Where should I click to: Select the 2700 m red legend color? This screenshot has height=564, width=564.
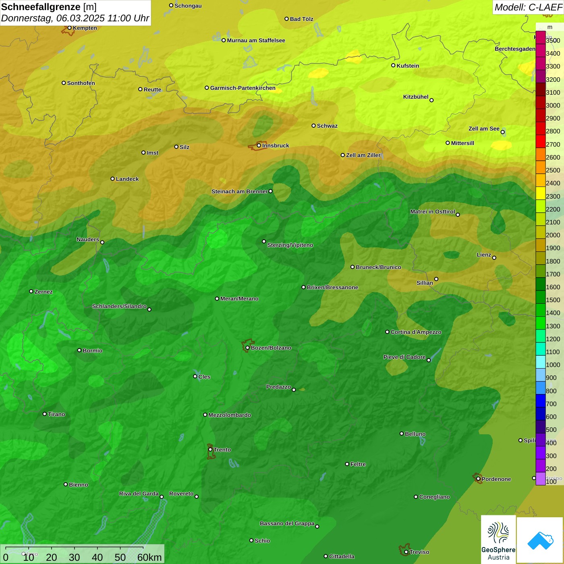coord(541,141)
